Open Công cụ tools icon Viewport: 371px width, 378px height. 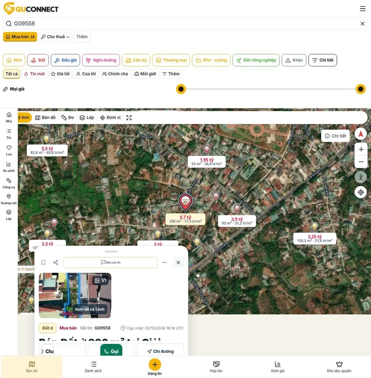(x=9, y=183)
